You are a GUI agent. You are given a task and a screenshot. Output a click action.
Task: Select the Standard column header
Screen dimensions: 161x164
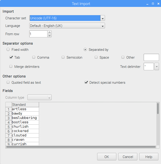(x=25, y=105)
